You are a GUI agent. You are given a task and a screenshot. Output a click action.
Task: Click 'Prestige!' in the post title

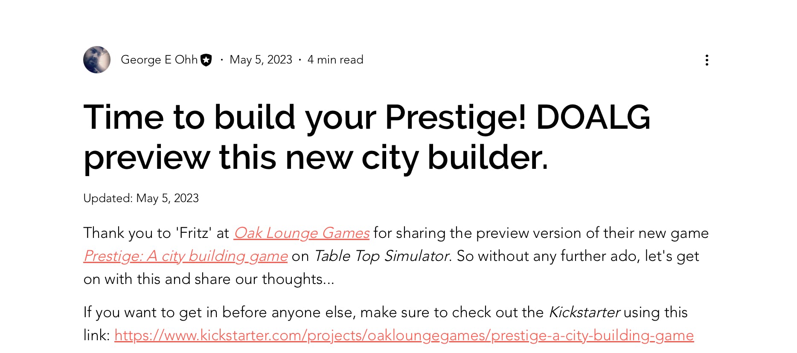(455, 117)
